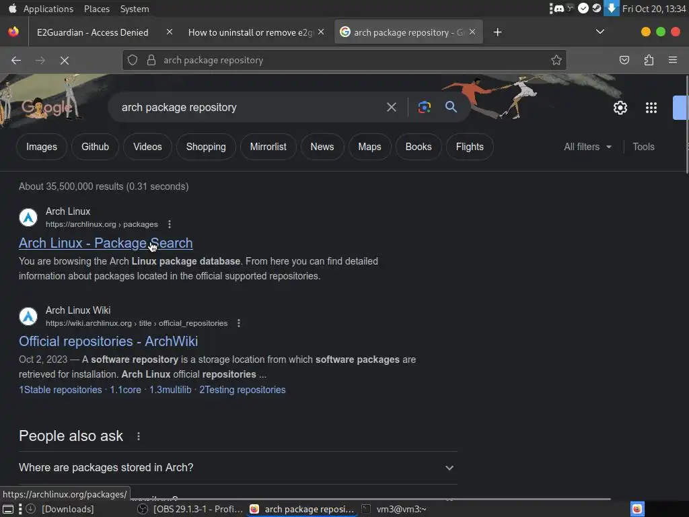Open options for Arch Linux packages result
689x517 pixels.
click(170, 224)
